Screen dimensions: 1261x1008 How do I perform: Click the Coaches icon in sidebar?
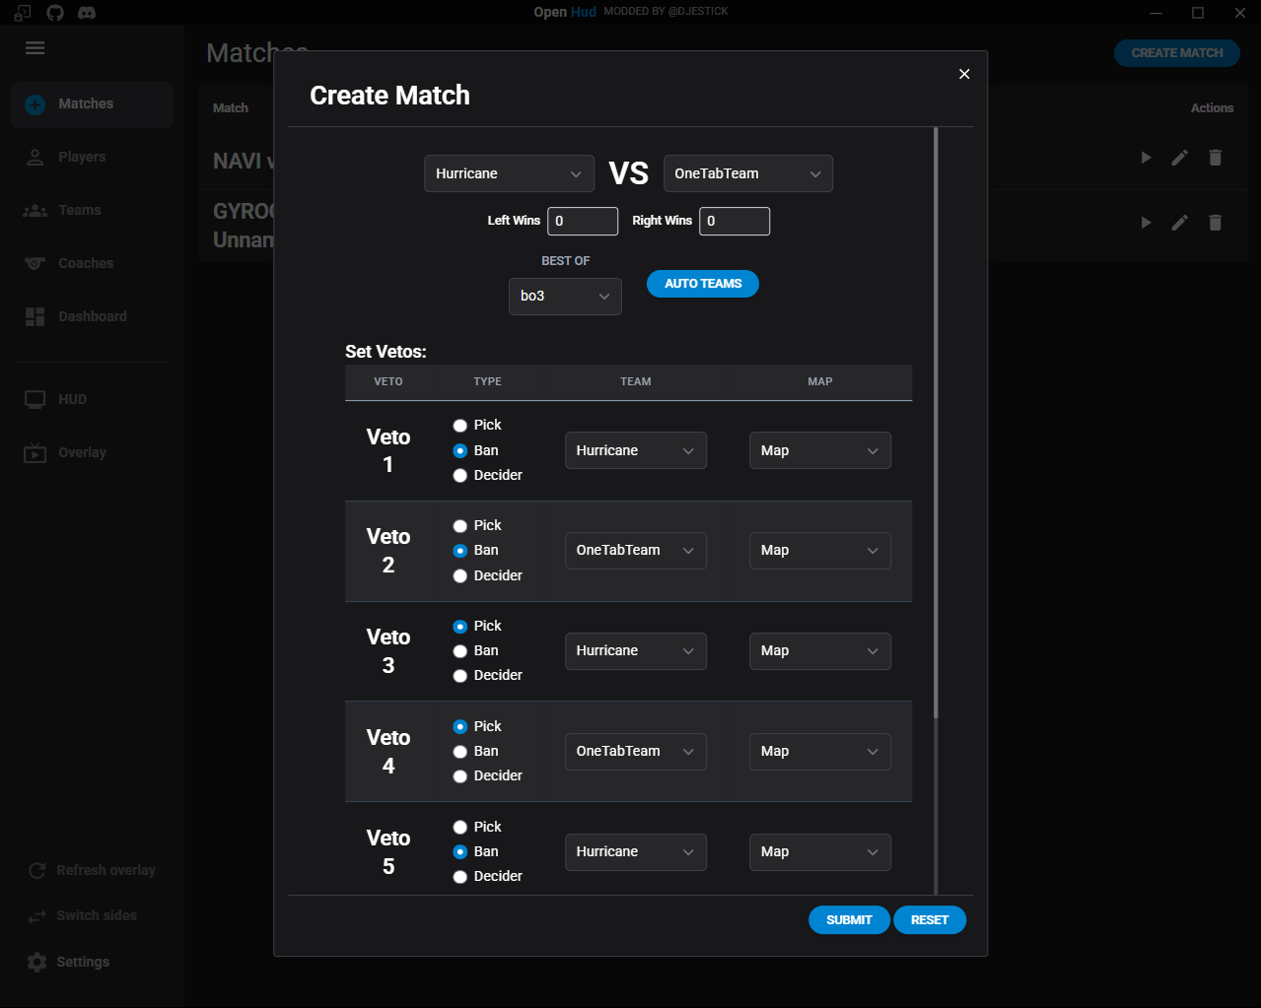click(35, 264)
